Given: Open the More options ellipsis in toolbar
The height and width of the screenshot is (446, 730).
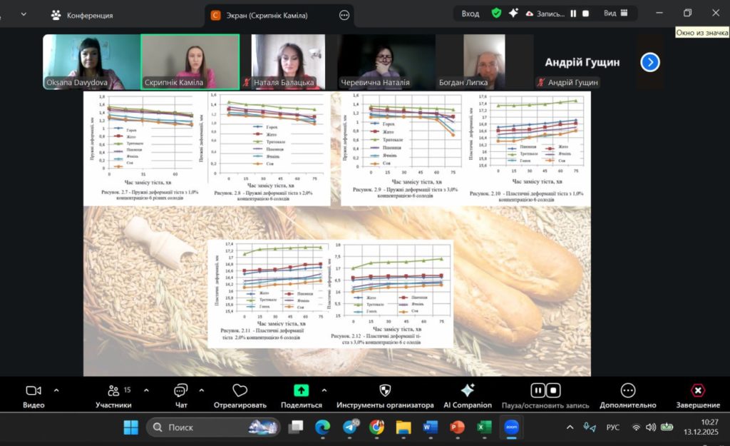Looking at the screenshot, I should [x=627, y=390].
